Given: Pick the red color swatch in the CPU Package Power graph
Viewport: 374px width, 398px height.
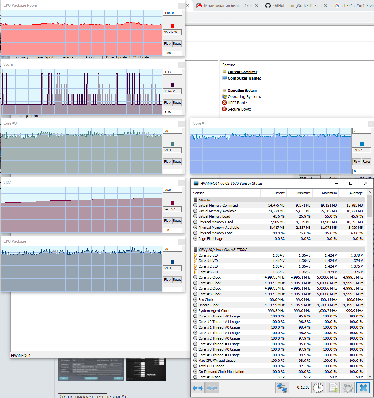Looking at the screenshot, I should tap(172, 26).
